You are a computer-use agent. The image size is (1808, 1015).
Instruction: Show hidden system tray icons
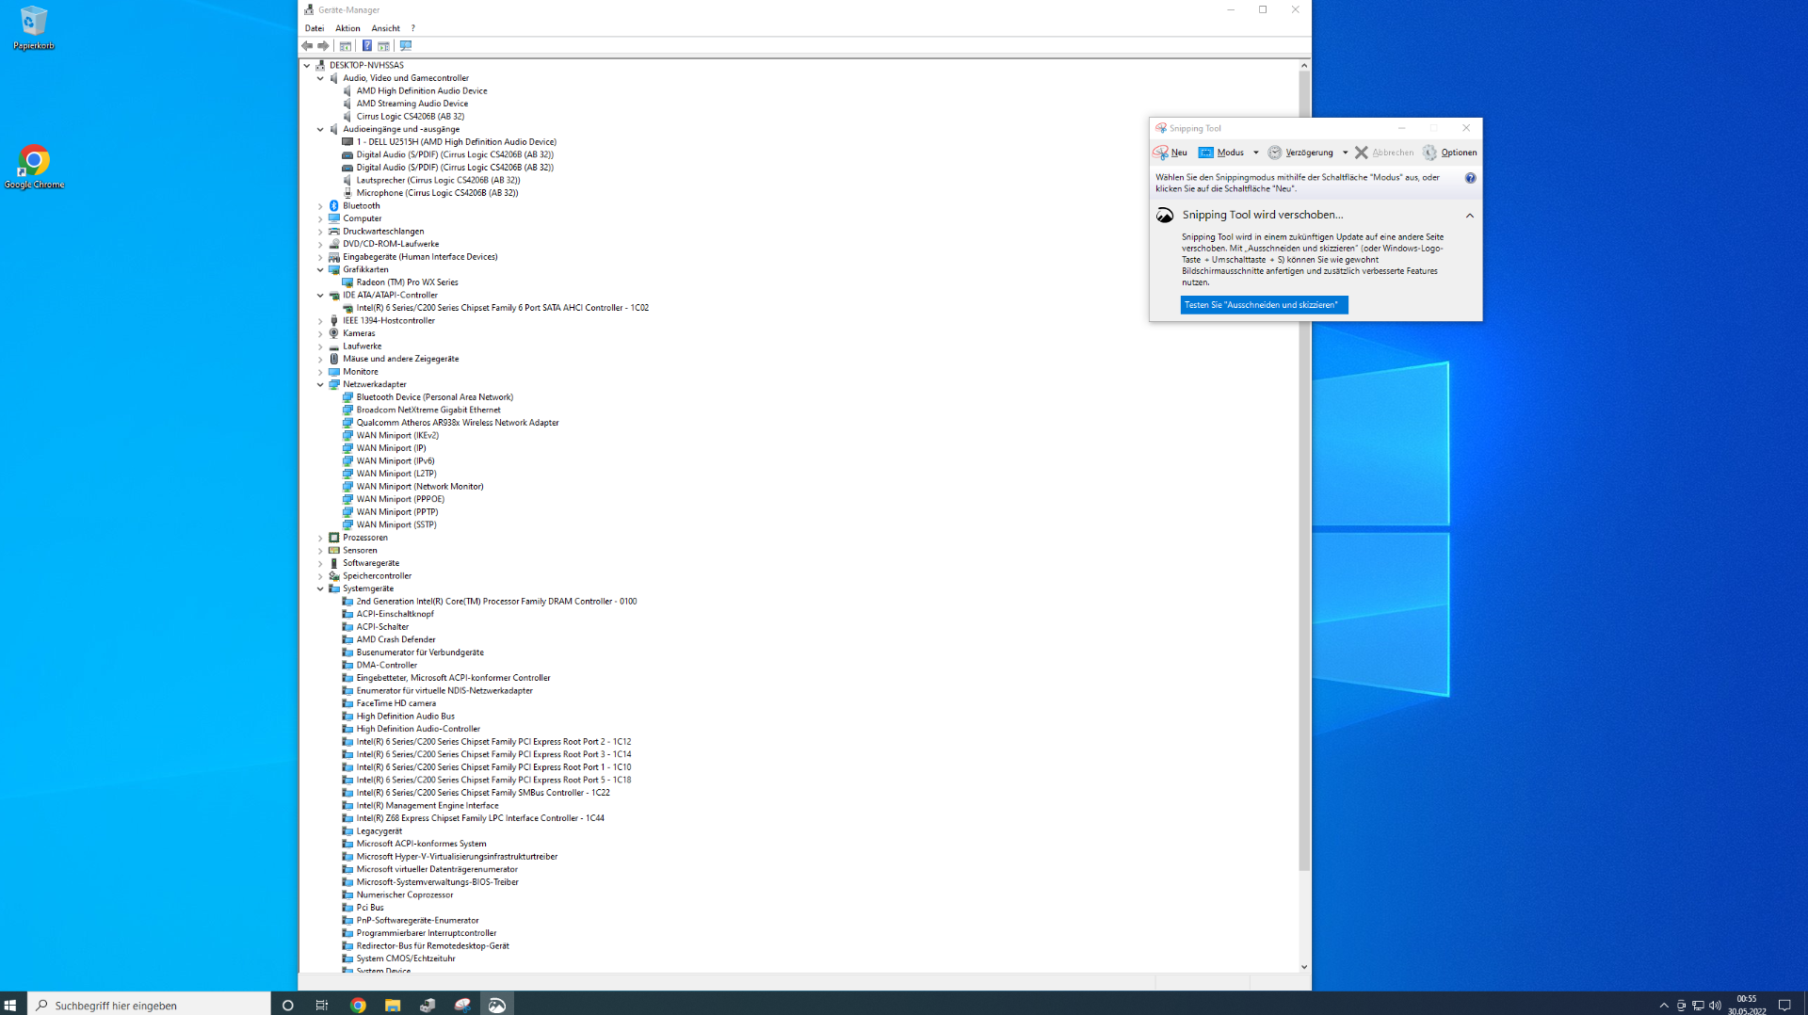coord(1664,1005)
